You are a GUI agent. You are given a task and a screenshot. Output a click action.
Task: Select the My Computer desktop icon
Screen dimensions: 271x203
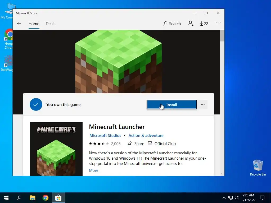point(7,11)
